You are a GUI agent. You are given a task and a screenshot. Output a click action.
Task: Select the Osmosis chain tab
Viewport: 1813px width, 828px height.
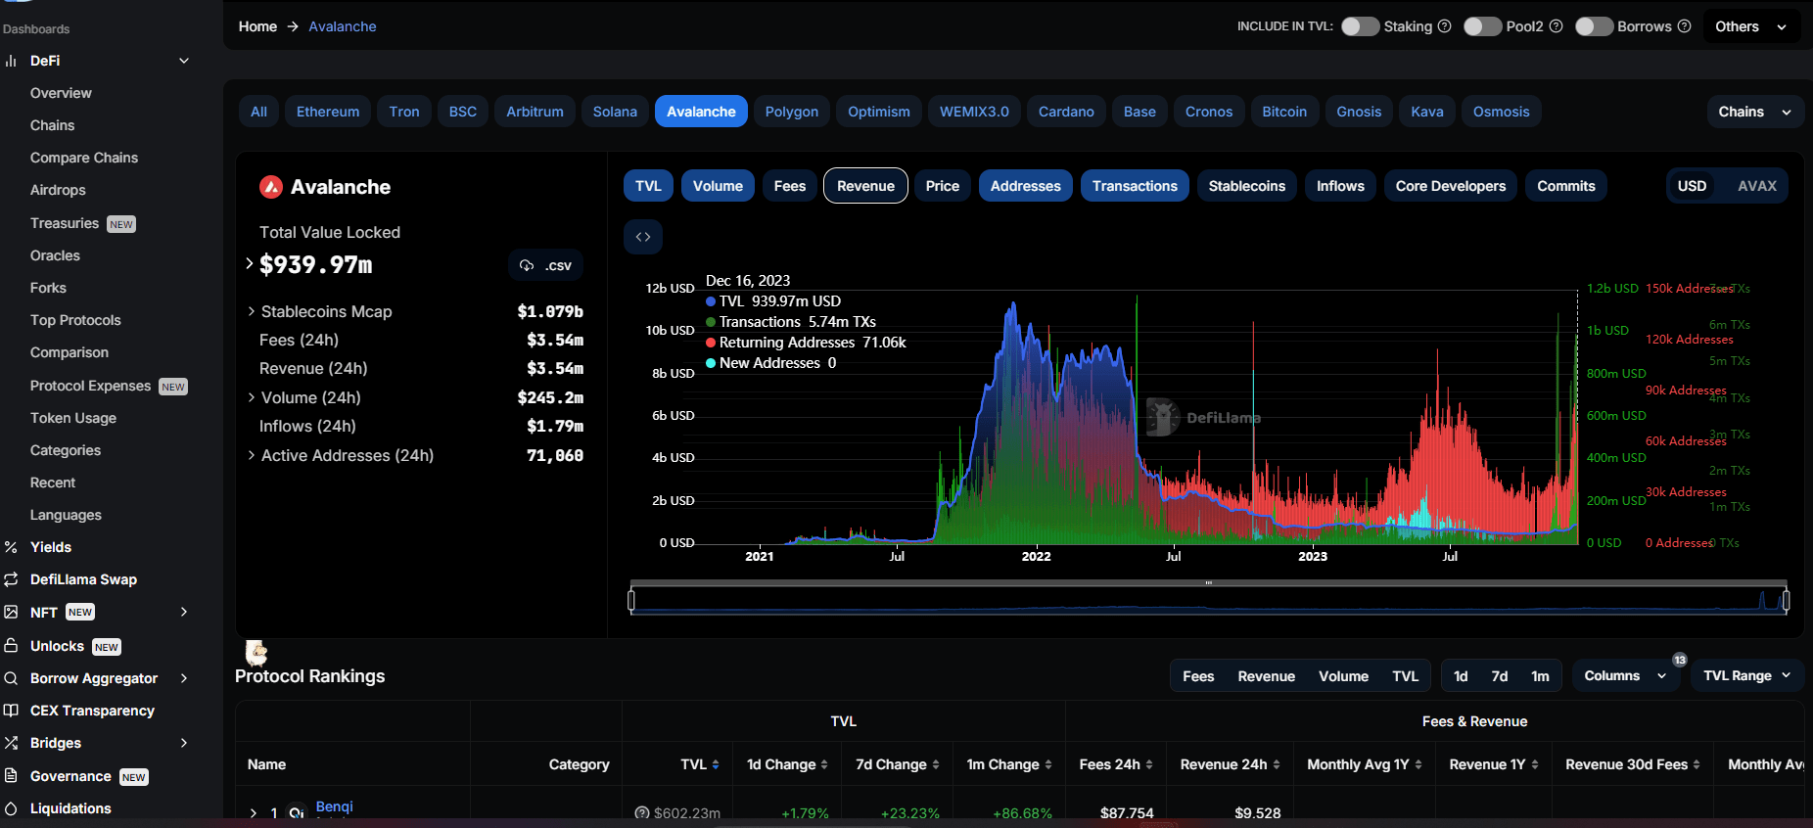[x=1501, y=112]
